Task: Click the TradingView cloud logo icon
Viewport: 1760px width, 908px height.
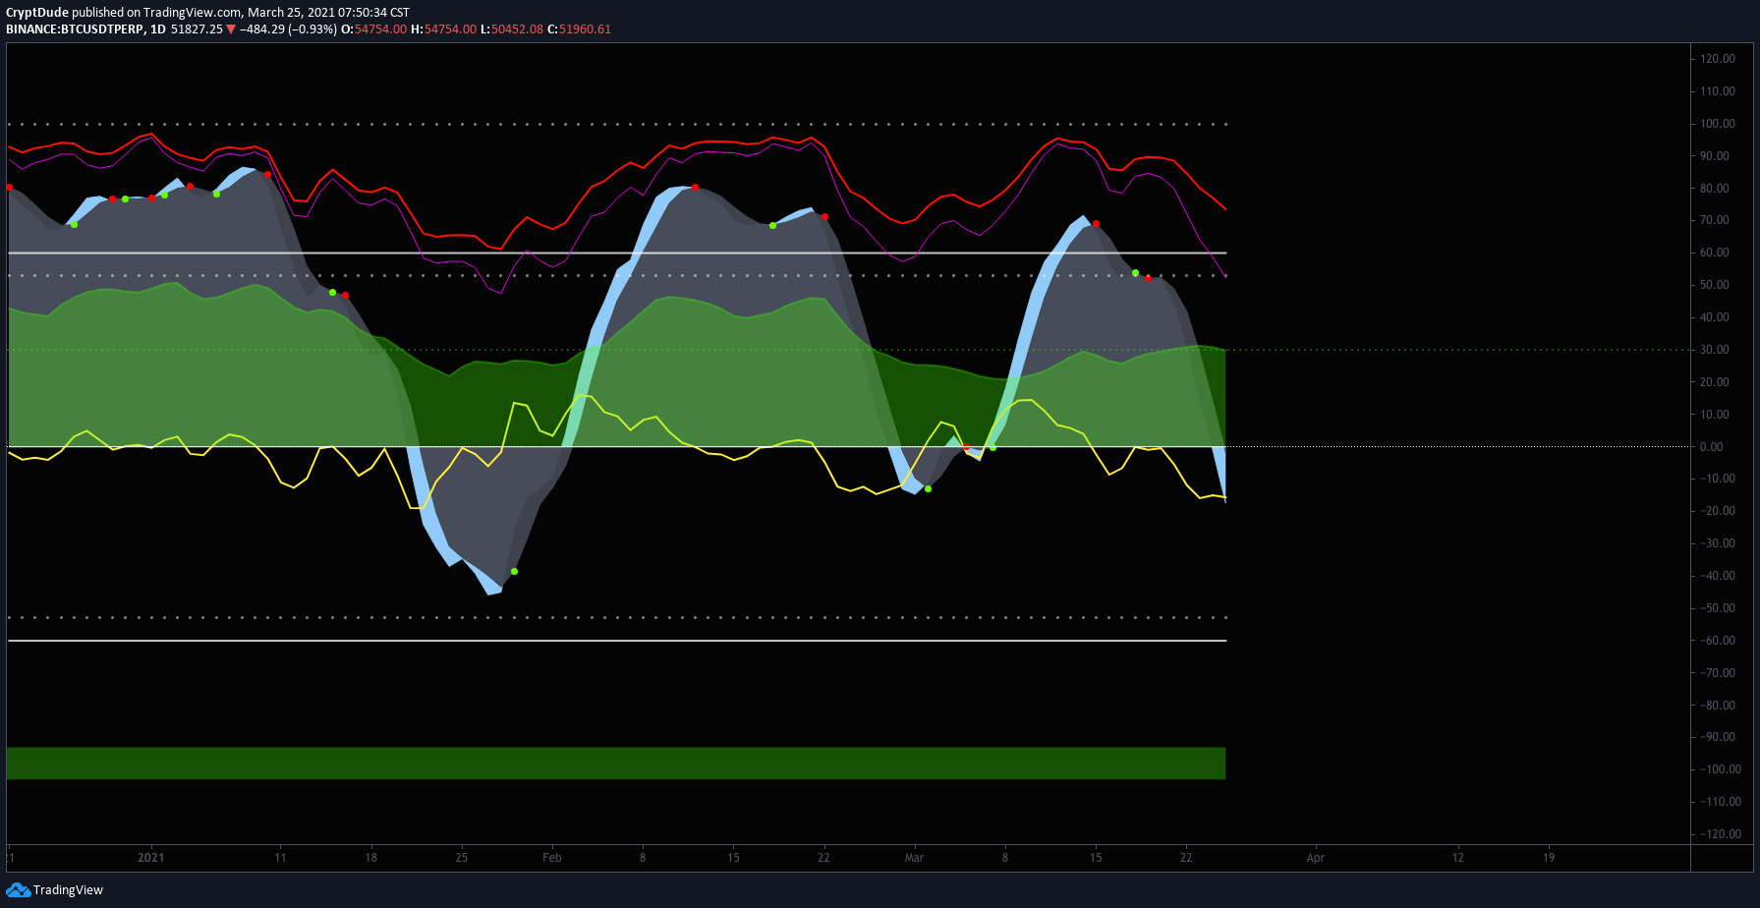Action: click(18, 889)
